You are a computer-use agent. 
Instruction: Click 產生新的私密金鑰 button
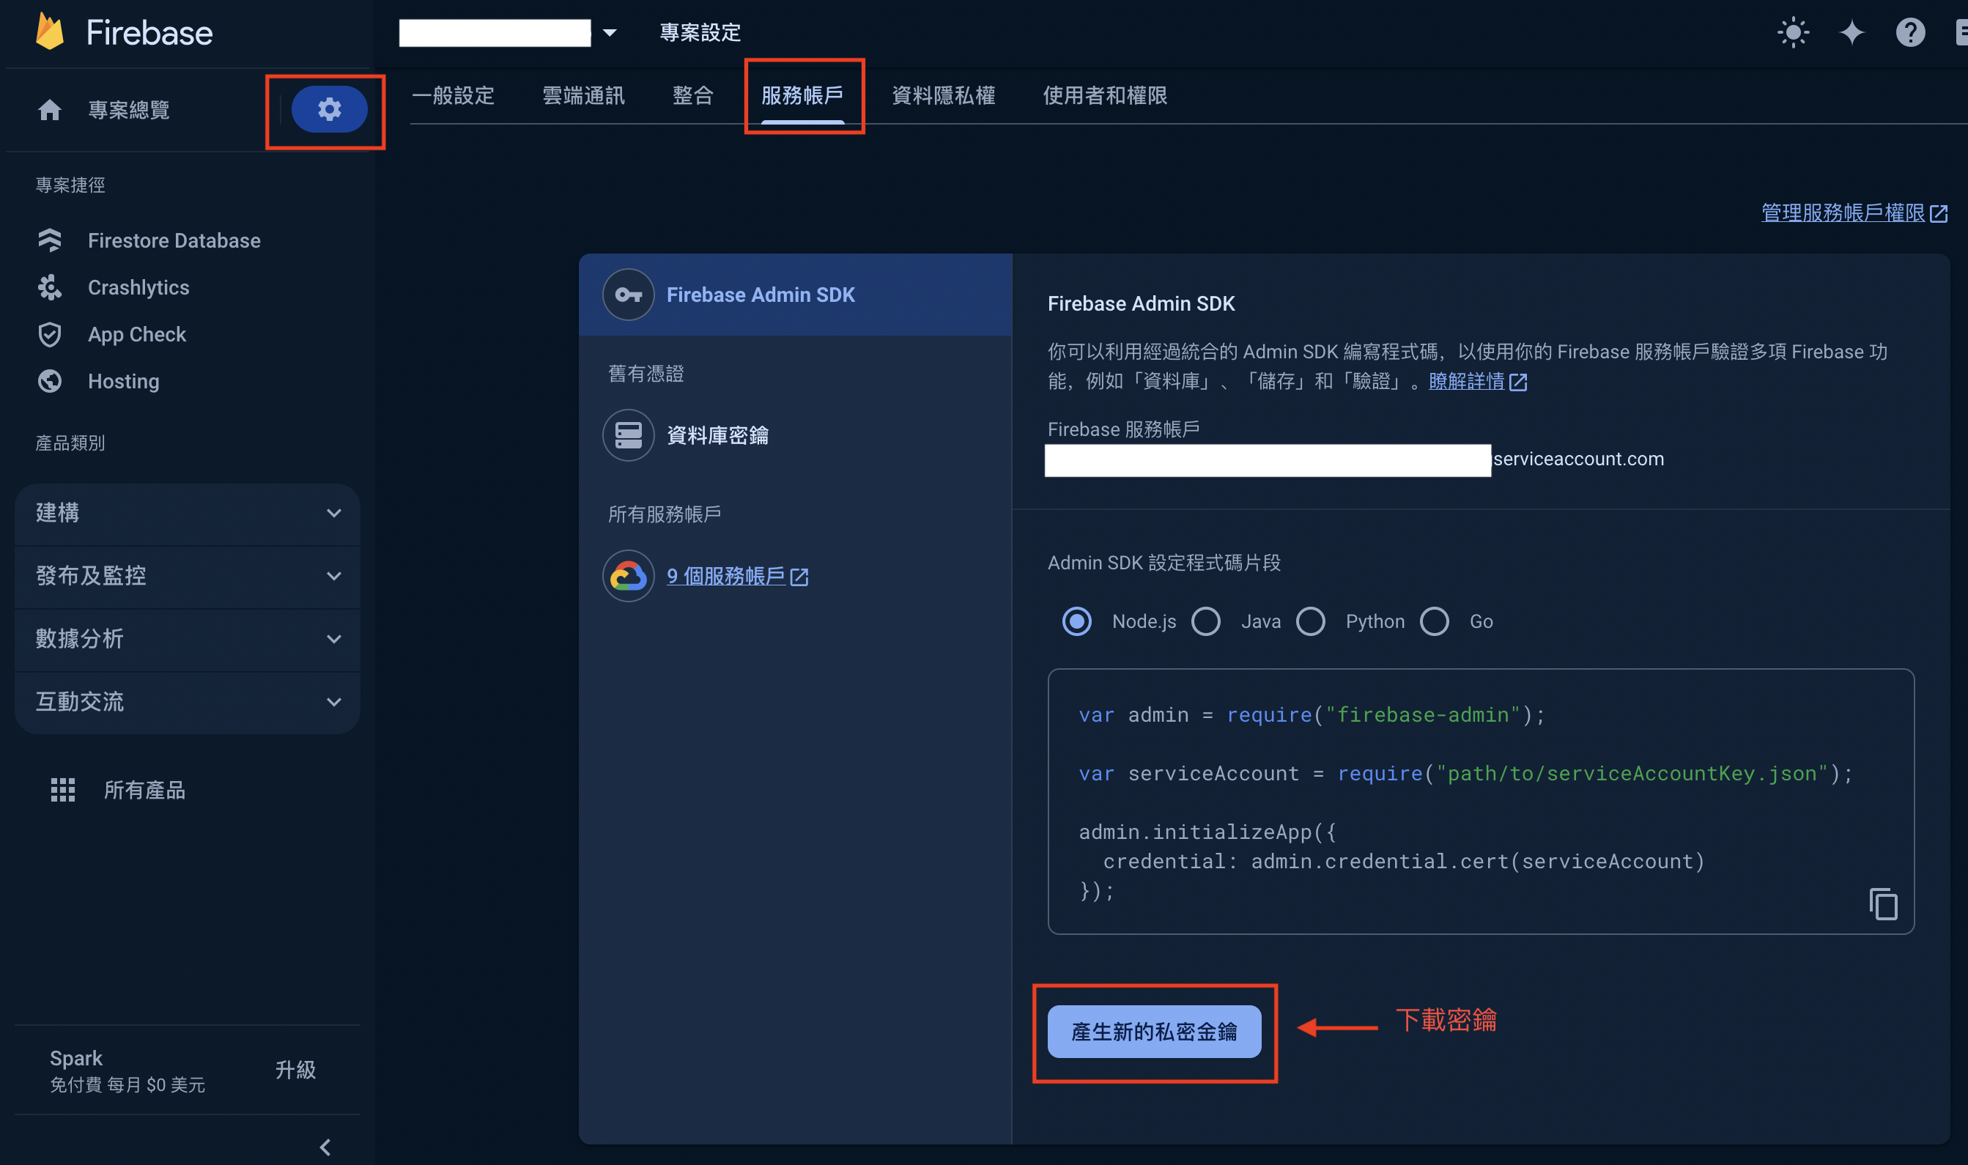tap(1153, 1032)
